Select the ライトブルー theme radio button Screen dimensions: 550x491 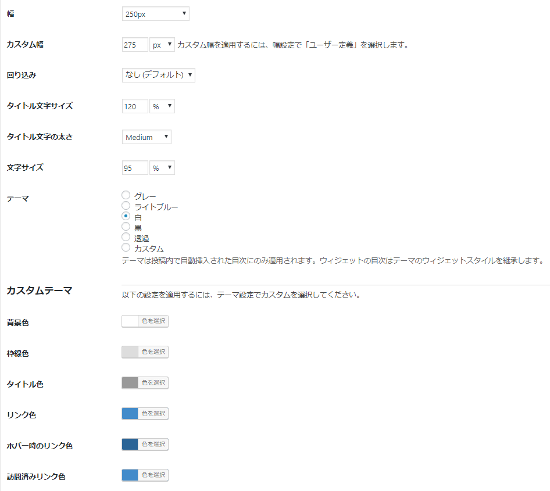126,206
